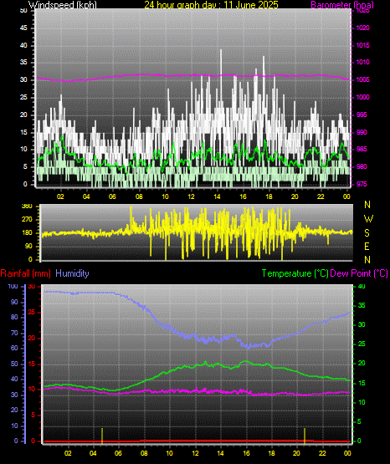Click the 25 rainfall axis value

(x=31, y=313)
